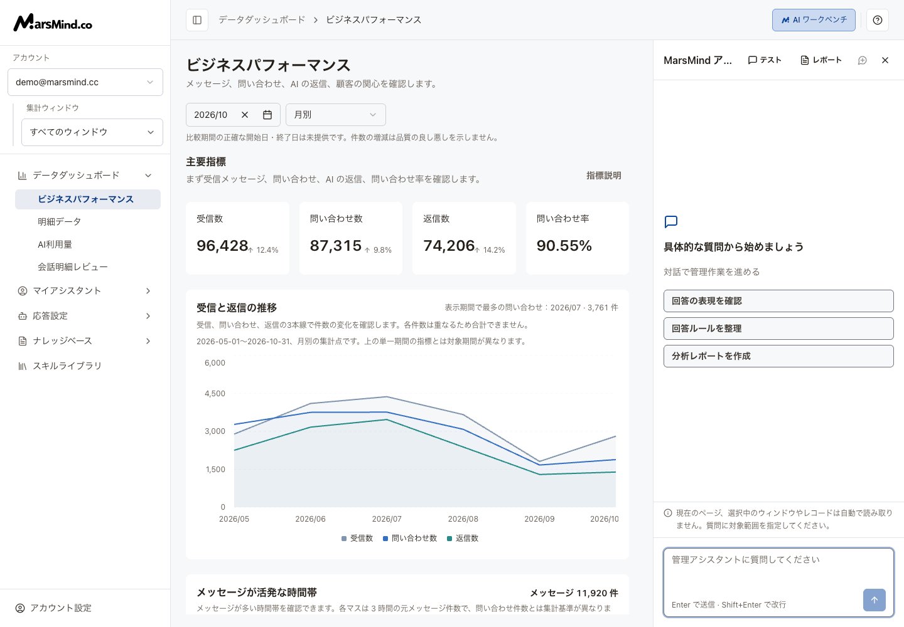Click the 受信数 96,428 metric card
The height and width of the screenshot is (627, 904).
tap(237, 238)
